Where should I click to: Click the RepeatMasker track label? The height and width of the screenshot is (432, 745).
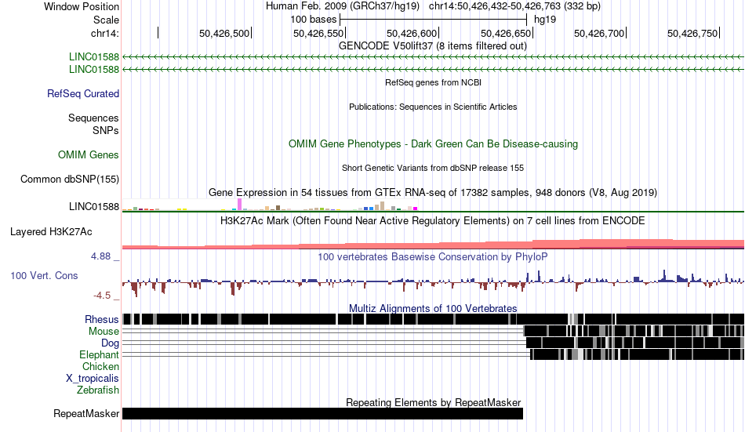pos(86,414)
